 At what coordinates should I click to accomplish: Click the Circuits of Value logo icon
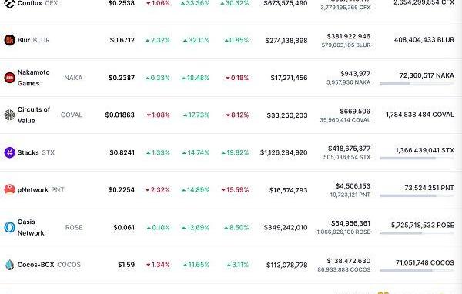(9, 115)
